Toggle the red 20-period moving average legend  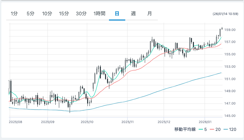pyautogui.click(x=216, y=130)
